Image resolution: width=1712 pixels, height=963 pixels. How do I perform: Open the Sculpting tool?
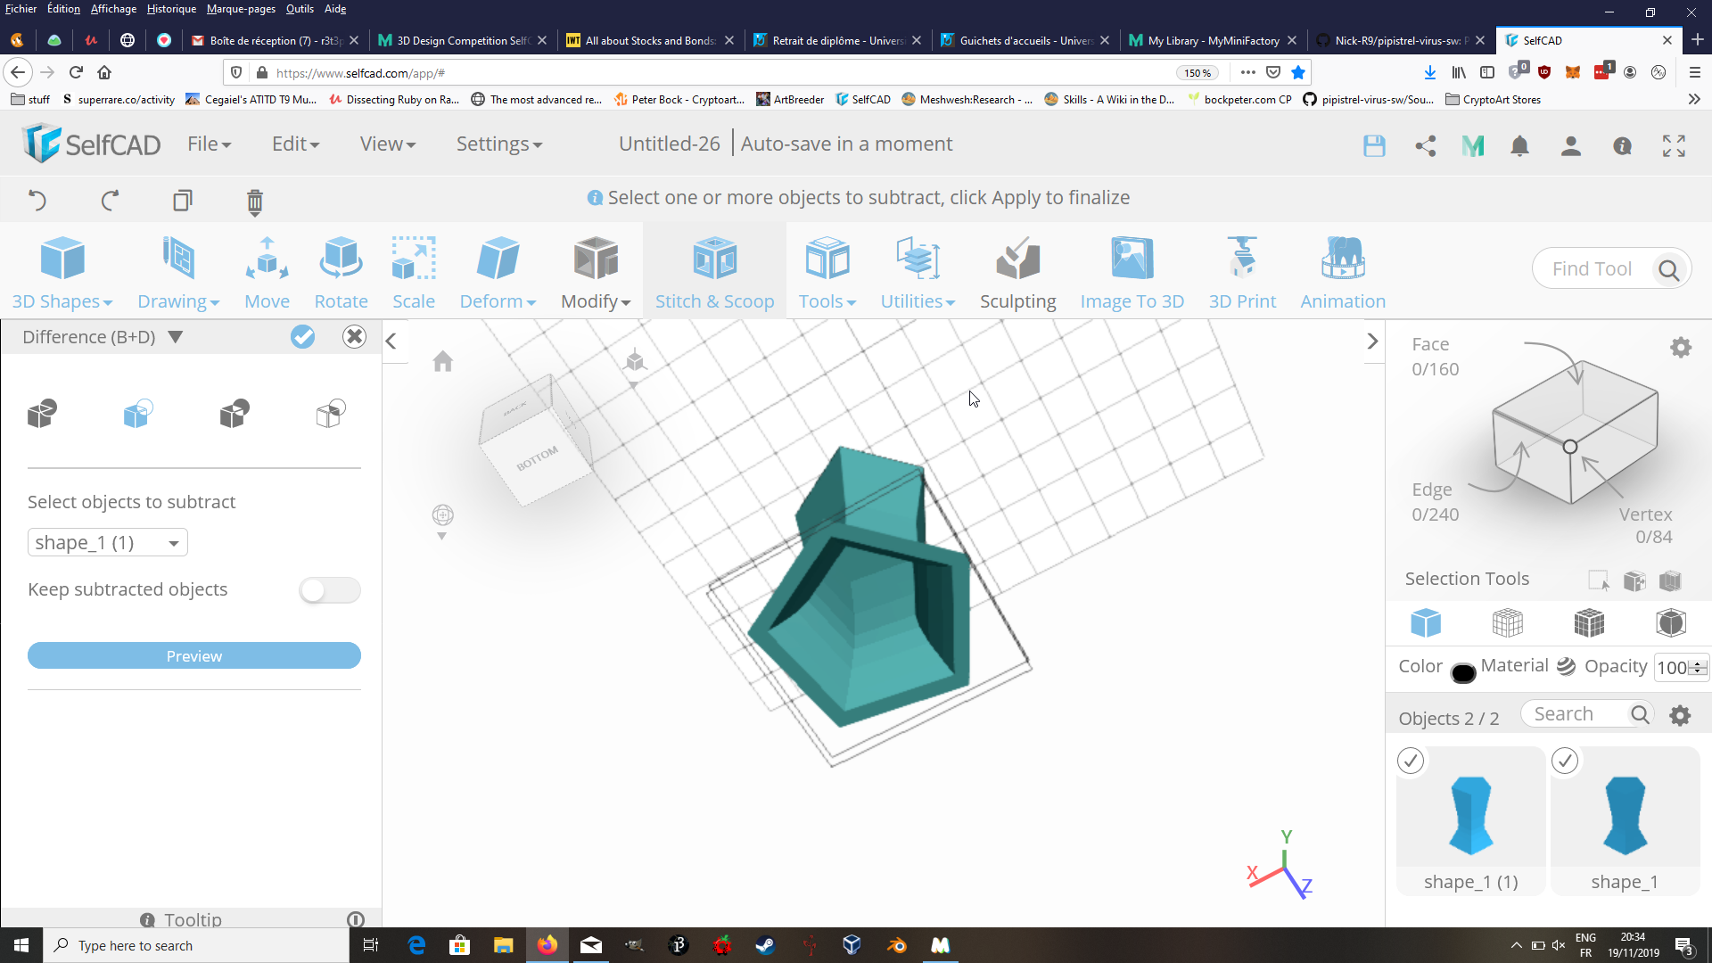point(1017,274)
